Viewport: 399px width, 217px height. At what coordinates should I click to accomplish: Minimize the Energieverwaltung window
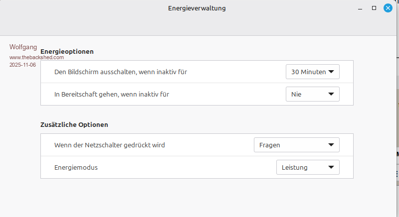click(x=361, y=8)
